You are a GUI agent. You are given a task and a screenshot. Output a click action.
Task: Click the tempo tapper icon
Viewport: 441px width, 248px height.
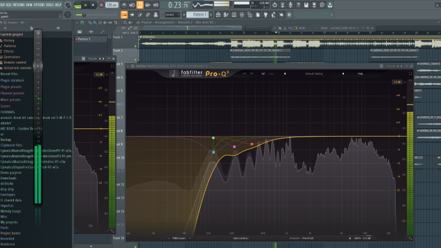click(x=273, y=14)
